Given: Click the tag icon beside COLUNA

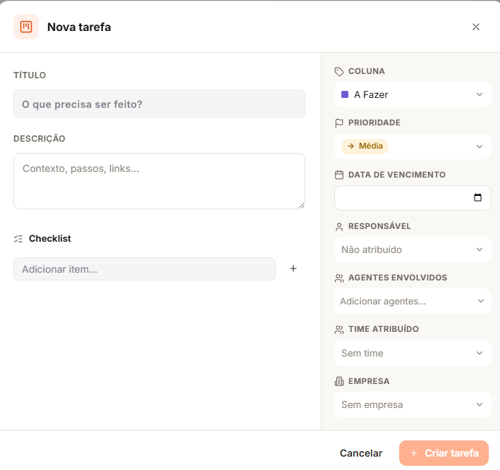Looking at the screenshot, I should tap(339, 71).
